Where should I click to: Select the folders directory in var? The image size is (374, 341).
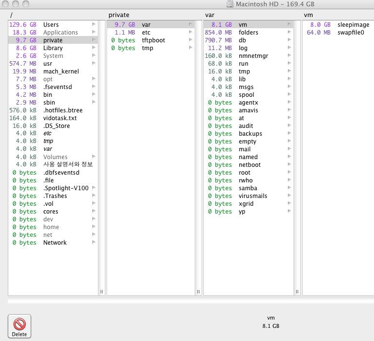coord(249,32)
